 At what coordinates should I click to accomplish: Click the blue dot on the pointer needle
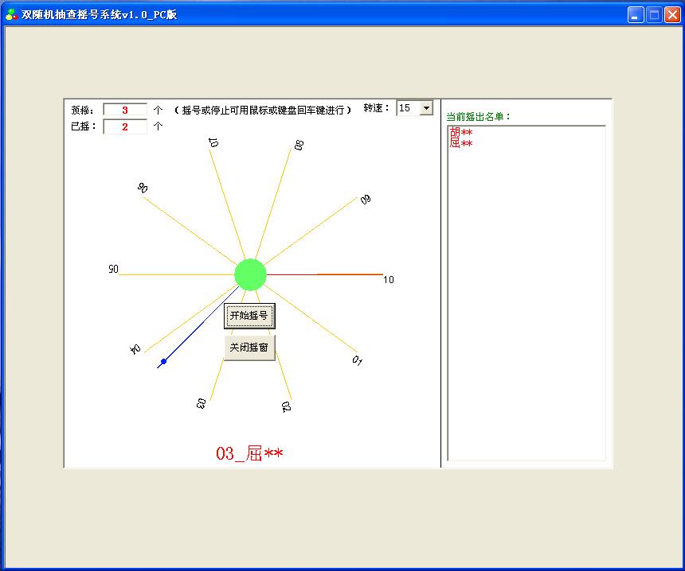pos(163,362)
